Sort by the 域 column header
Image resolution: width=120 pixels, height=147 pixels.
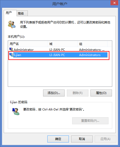click(63, 44)
